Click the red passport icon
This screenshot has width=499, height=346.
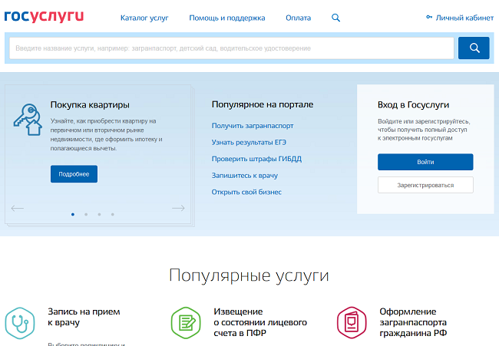[x=352, y=323]
